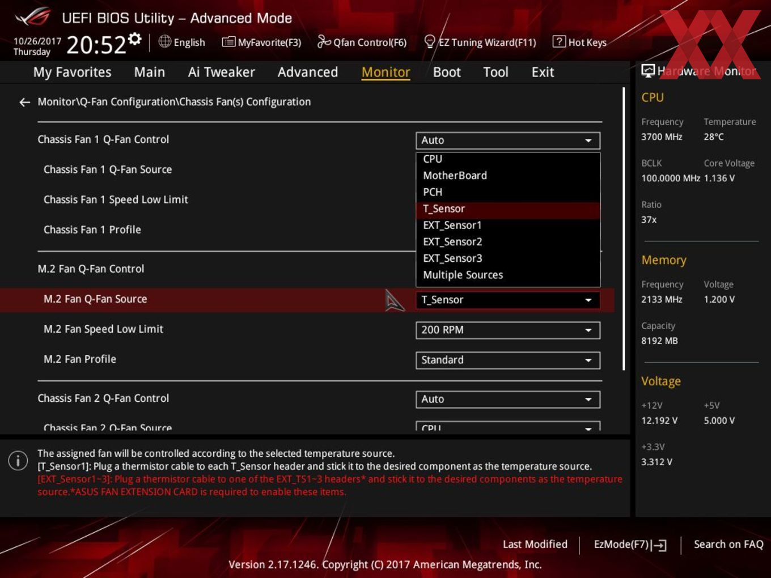Image resolution: width=771 pixels, height=578 pixels.
Task: Select EXT_Sensor2 option
Action: click(508, 242)
